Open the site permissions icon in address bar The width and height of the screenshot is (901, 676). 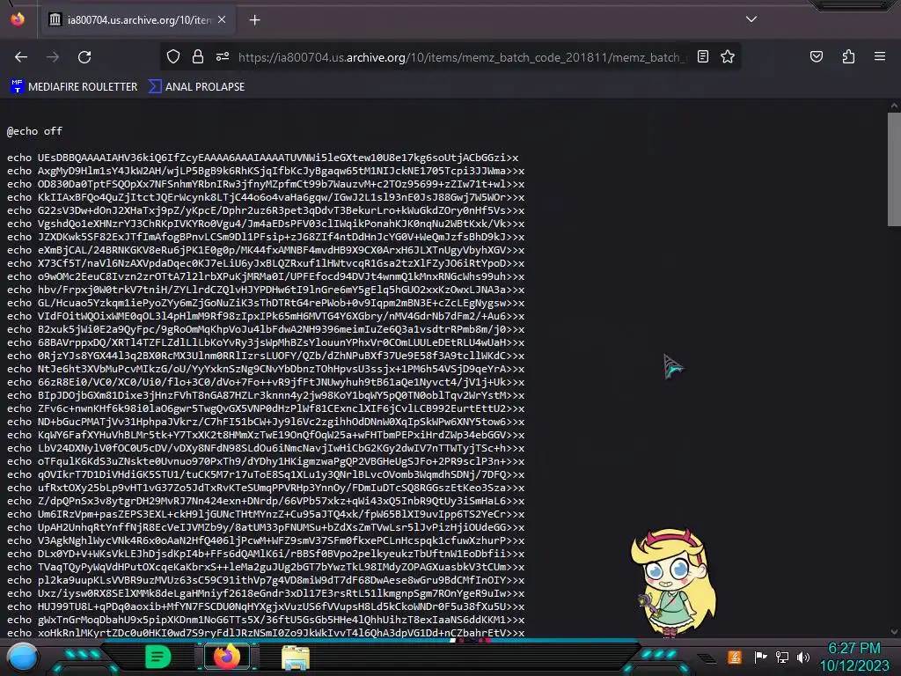tap(223, 56)
